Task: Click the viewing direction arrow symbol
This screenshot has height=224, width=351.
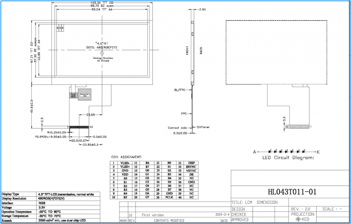Action: (101, 54)
